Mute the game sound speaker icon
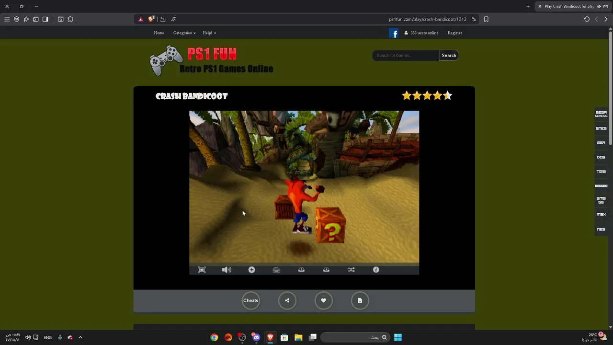Image resolution: width=613 pixels, height=345 pixels. click(227, 270)
